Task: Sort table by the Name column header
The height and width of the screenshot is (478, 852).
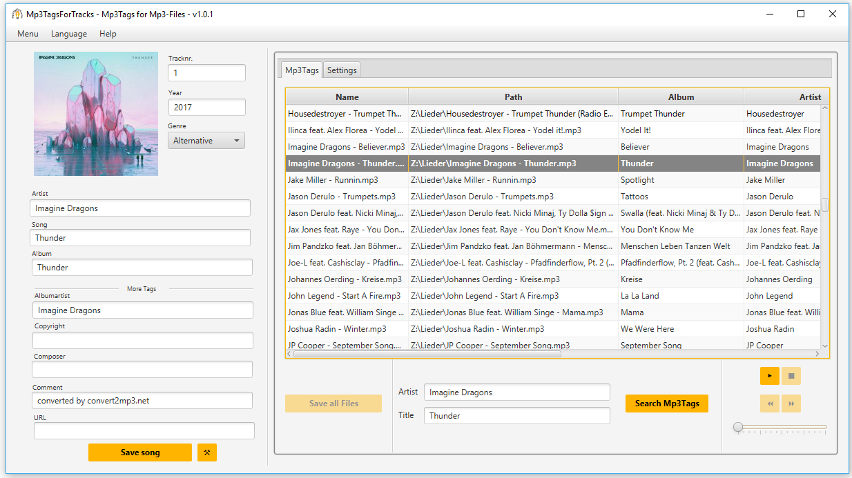Action: tap(347, 97)
